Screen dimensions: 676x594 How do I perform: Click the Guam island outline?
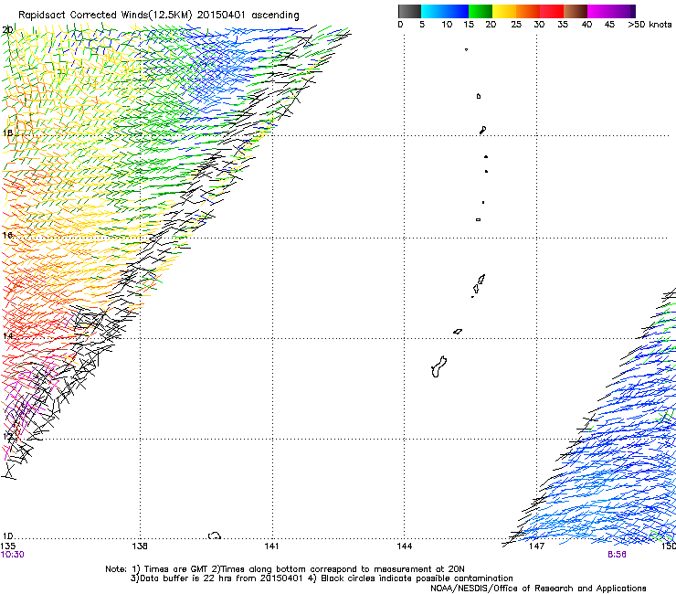click(438, 367)
